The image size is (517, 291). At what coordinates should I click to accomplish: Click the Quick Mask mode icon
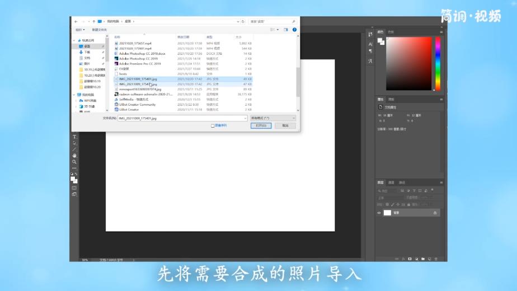coord(74,187)
